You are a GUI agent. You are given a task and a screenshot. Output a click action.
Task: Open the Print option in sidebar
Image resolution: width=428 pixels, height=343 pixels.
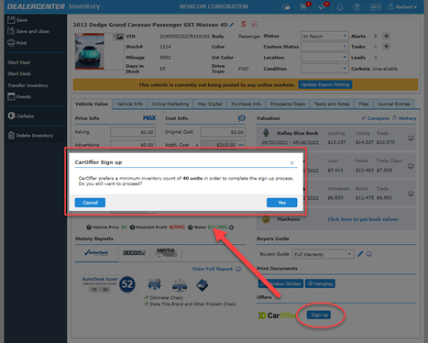tap(17, 43)
